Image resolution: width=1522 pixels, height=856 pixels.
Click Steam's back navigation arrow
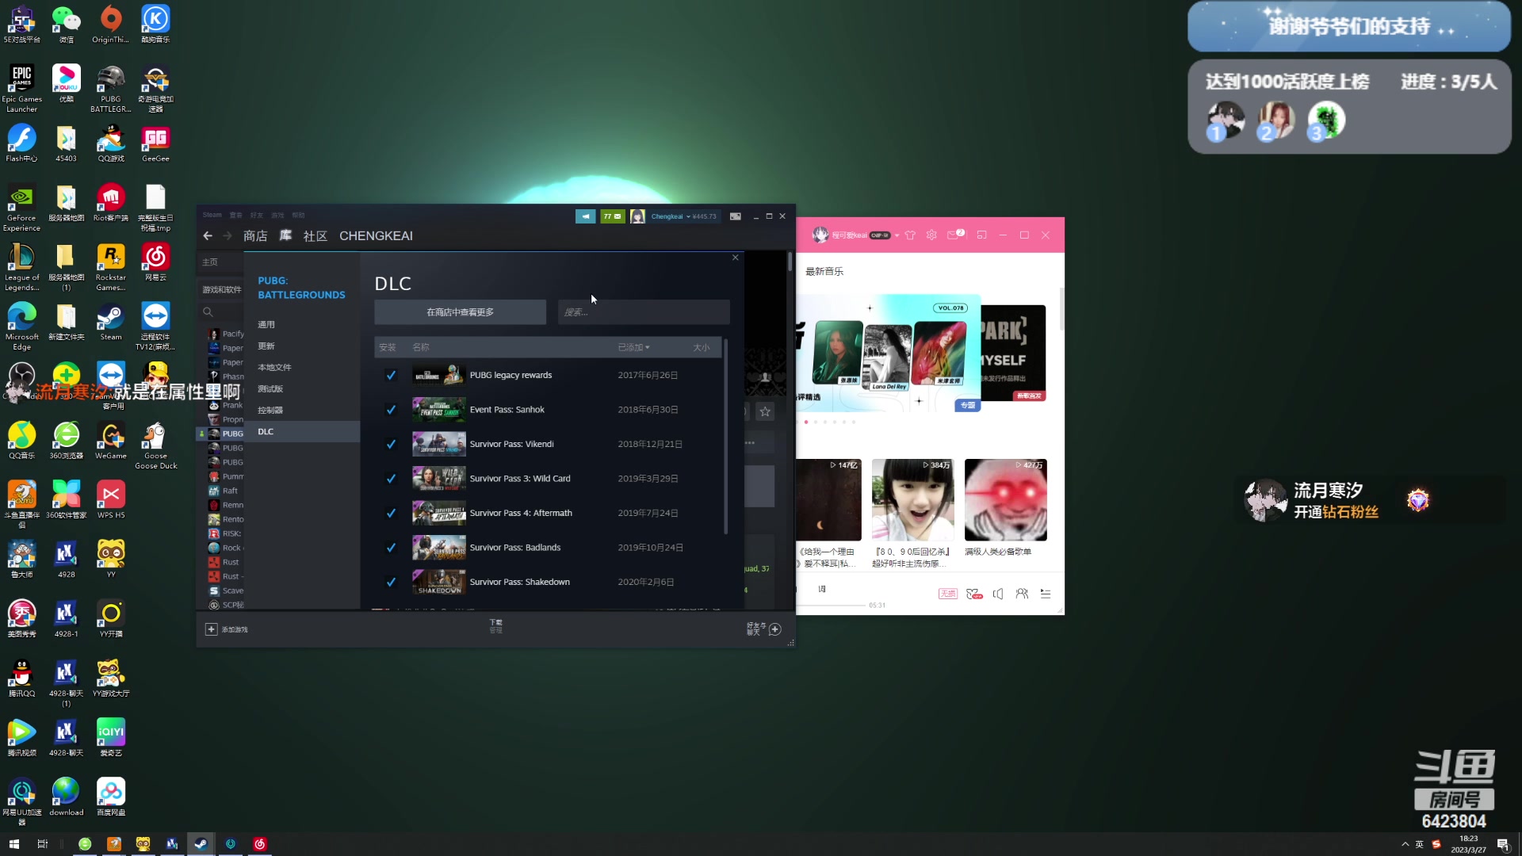(x=208, y=236)
